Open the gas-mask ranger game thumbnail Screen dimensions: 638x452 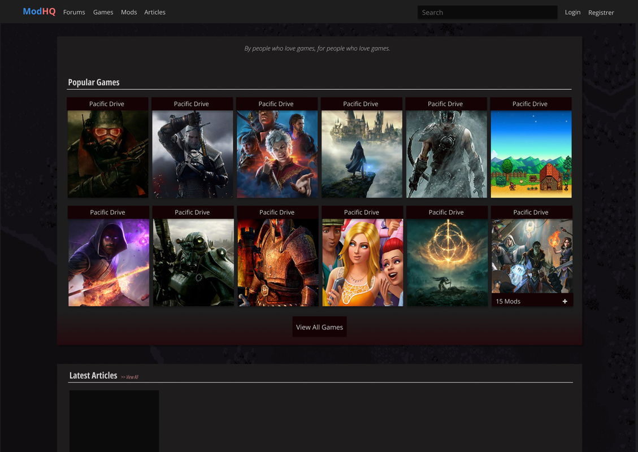(x=108, y=154)
